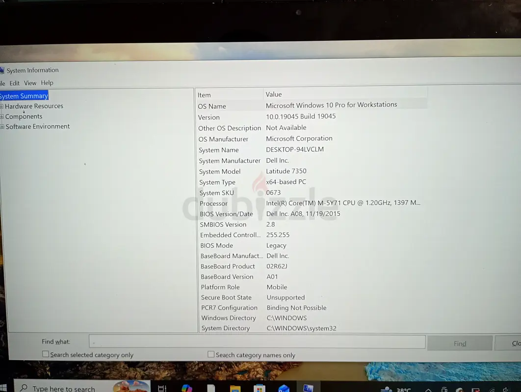Open the Help menu

coord(47,83)
